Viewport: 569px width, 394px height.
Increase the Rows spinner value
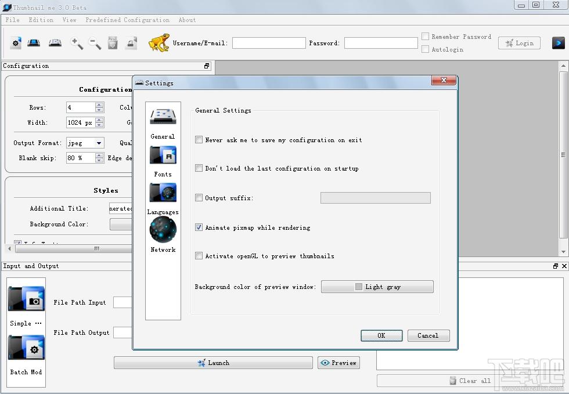tap(99, 105)
